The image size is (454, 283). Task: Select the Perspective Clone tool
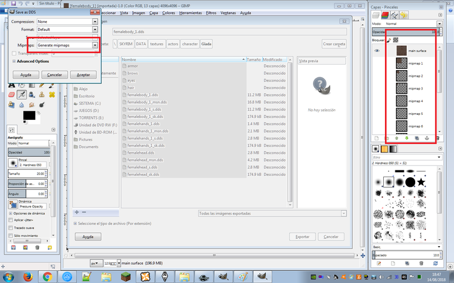(12, 105)
